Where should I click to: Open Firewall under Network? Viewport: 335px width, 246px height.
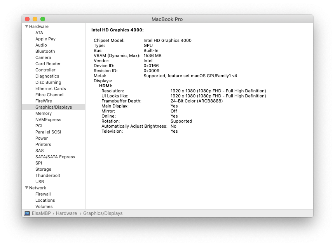43,194
